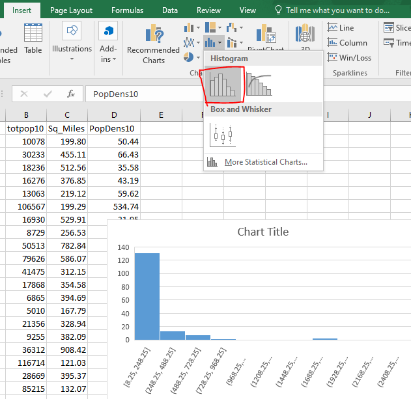Image resolution: width=411 pixels, height=399 pixels.
Task: Switch to the Page Layout tab
Action: tap(71, 10)
